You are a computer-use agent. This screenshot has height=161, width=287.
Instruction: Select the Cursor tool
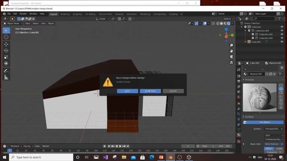point(6,37)
